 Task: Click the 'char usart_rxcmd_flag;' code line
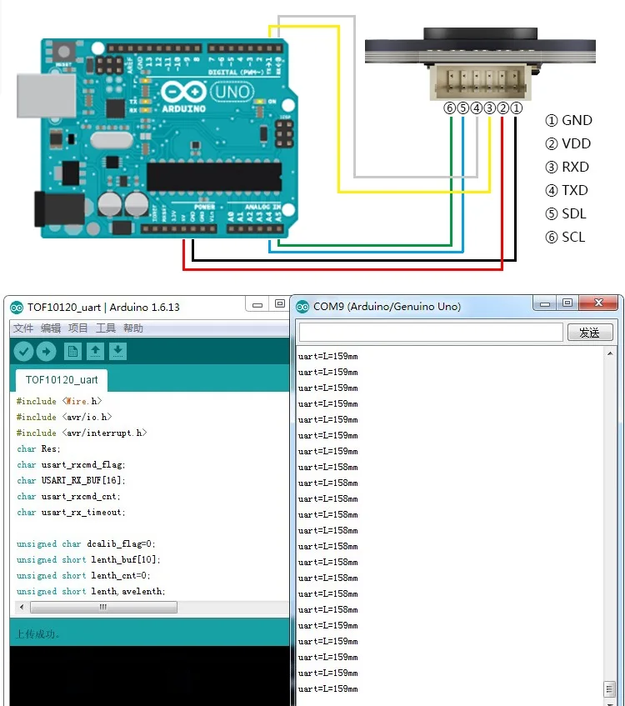(71, 464)
